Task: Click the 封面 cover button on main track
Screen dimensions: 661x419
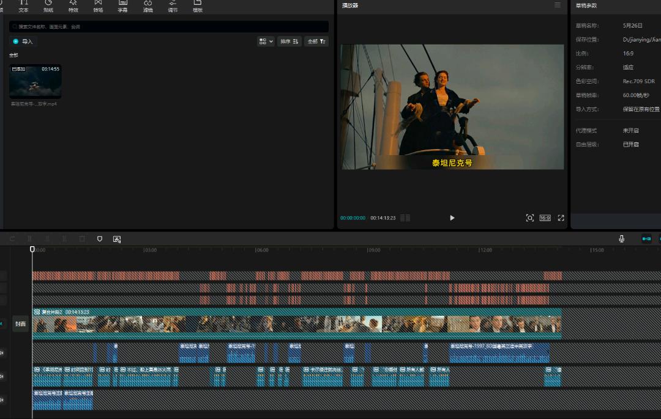Action: pos(20,324)
